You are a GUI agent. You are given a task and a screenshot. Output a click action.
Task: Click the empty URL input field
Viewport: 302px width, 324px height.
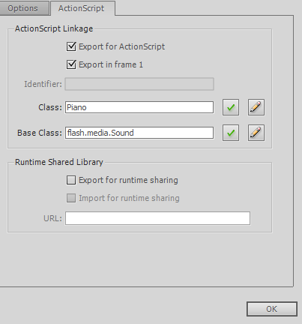[x=157, y=218]
